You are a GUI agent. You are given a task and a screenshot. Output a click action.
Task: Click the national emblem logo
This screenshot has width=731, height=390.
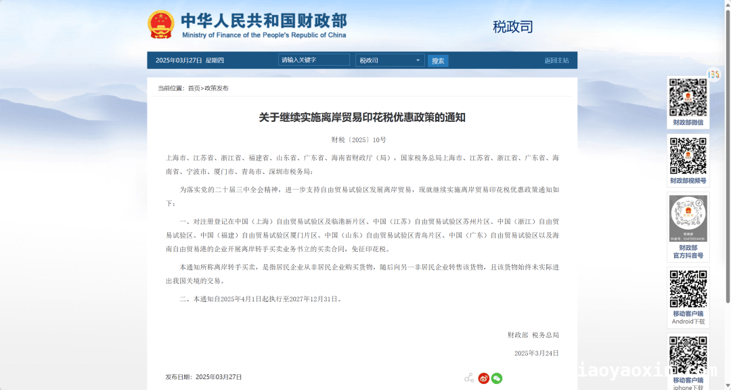click(161, 24)
